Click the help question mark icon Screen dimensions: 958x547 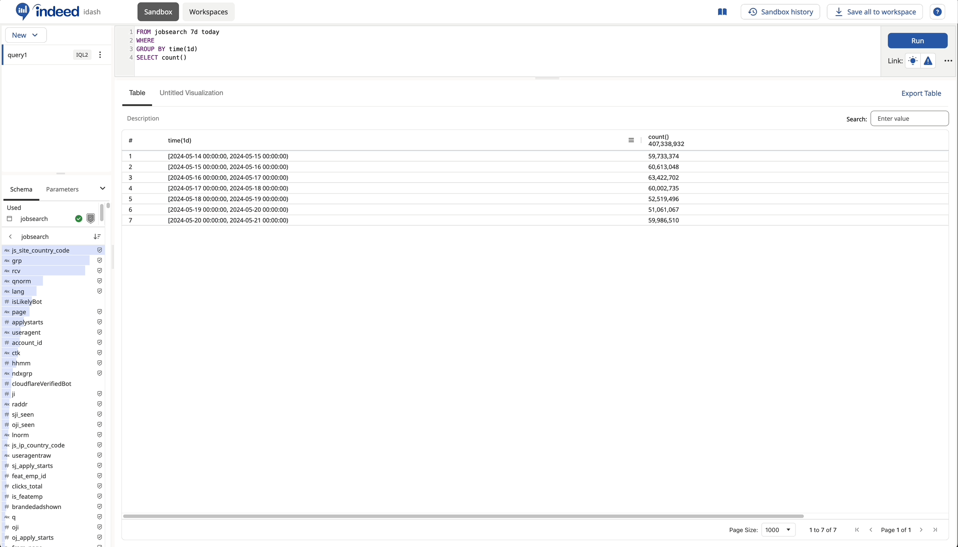(x=937, y=12)
